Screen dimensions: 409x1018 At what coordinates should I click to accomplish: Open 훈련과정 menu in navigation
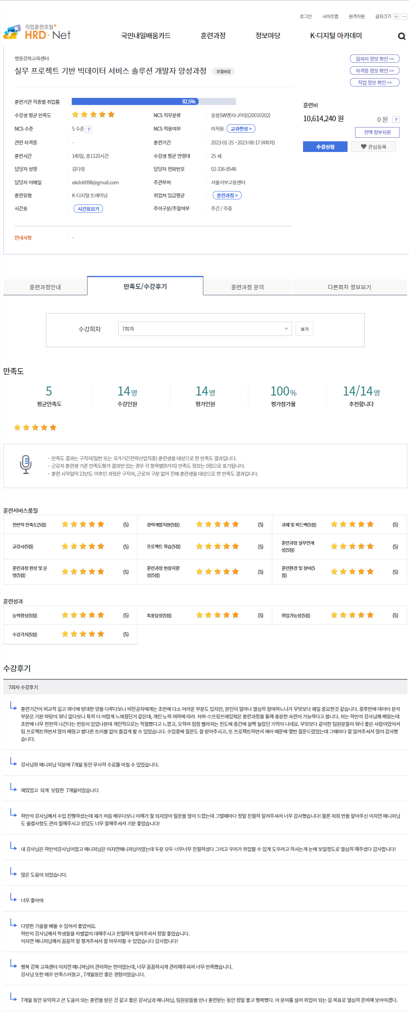click(213, 36)
